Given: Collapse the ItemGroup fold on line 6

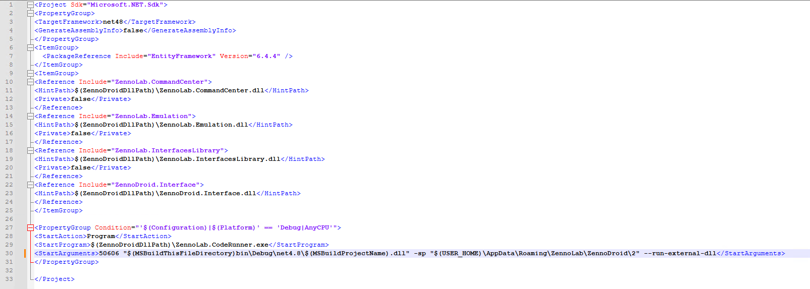Looking at the screenshot, I should coord(30,47).
